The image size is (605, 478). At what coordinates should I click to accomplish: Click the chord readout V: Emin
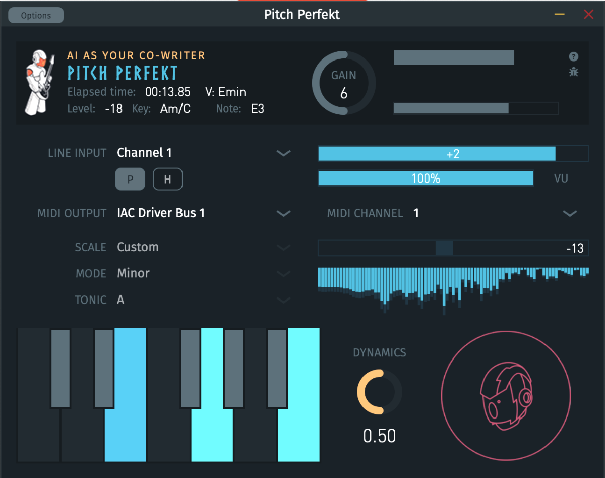pyautogui.click(x=226, y=92)
